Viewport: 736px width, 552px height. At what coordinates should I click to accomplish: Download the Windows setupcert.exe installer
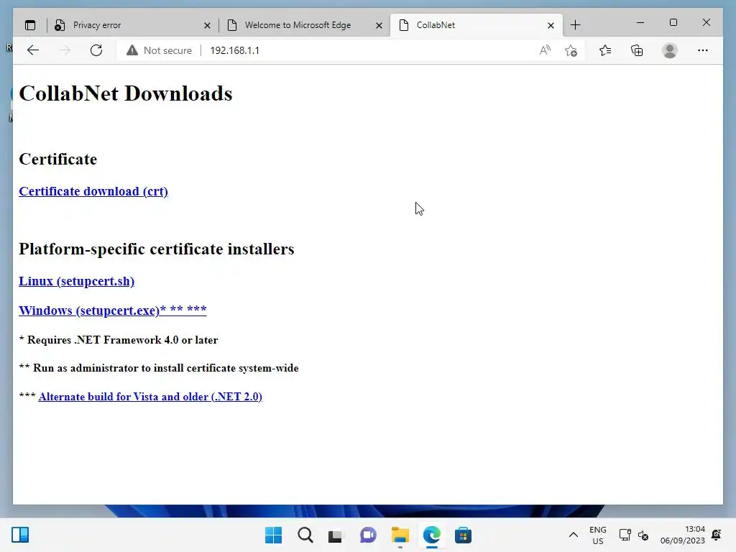tap(113, 310)
